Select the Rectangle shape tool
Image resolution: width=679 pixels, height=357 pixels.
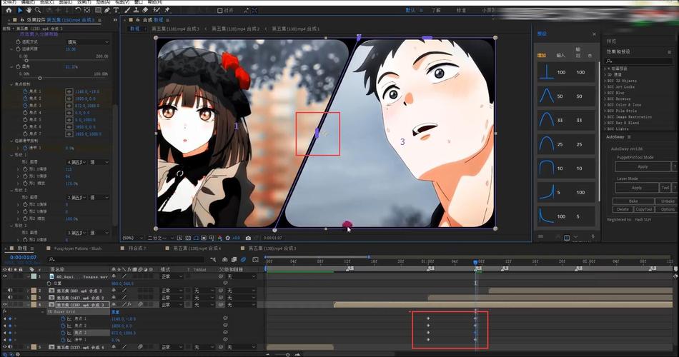click(x=99, y=10)
